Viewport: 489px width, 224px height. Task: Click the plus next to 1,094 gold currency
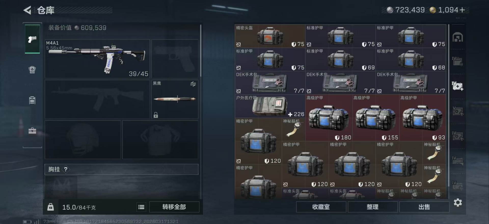coord(462,10)
